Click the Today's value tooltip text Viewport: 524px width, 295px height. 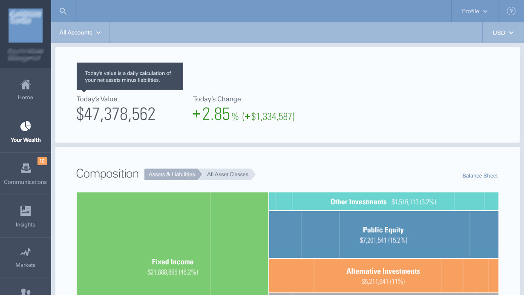click(128, 77)
